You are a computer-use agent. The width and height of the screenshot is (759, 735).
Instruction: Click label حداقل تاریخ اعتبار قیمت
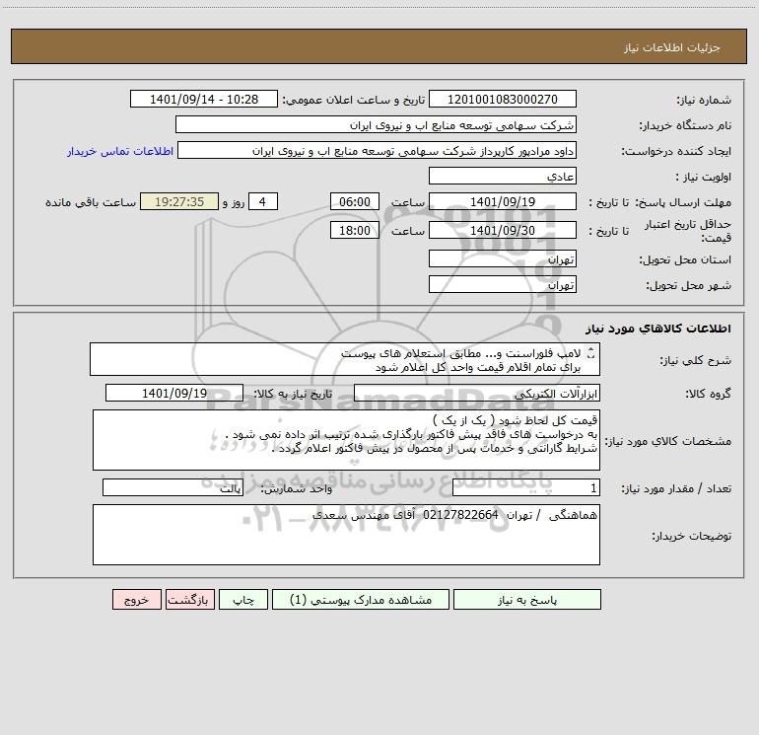[687, 231]
